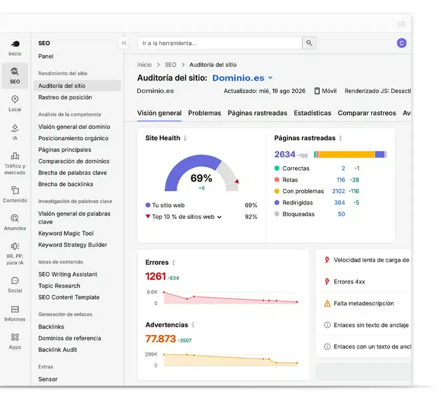This screenshot has width=441, height=396.
Task: Open RR. PP. para IA megaphone icon
Action: (x=14, y=246)
